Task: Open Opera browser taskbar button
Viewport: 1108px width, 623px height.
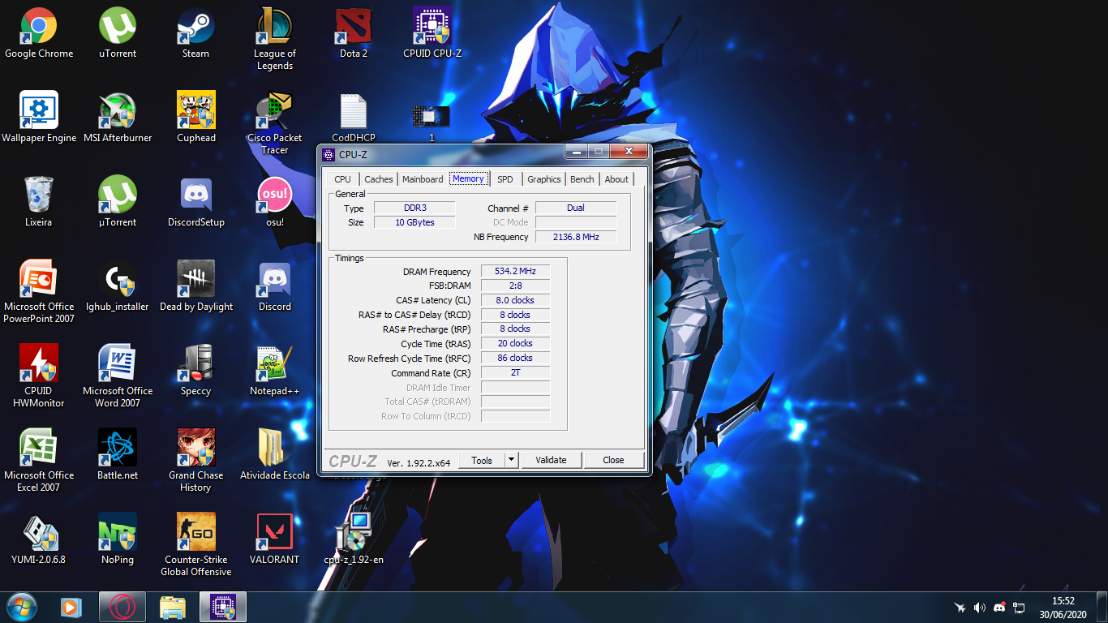Action: [122, 607]
